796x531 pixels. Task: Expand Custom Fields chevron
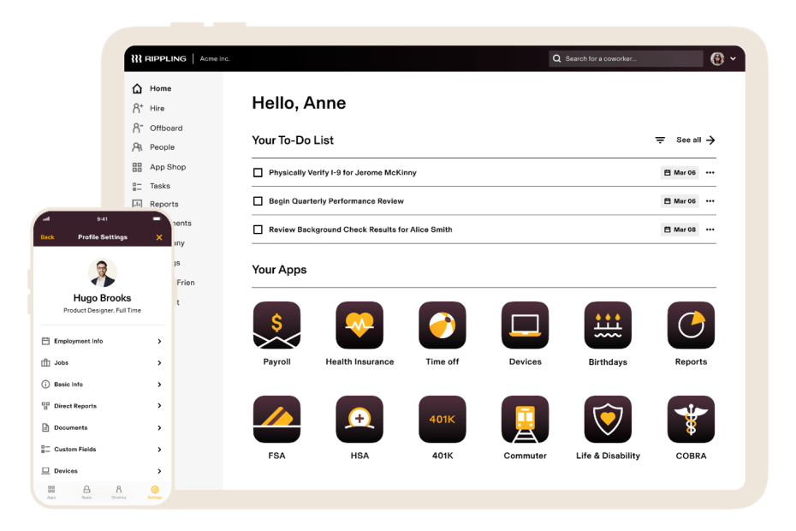tap(159, 449)
